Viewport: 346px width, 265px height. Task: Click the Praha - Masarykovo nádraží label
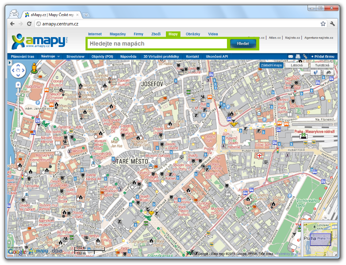(315, 131)
